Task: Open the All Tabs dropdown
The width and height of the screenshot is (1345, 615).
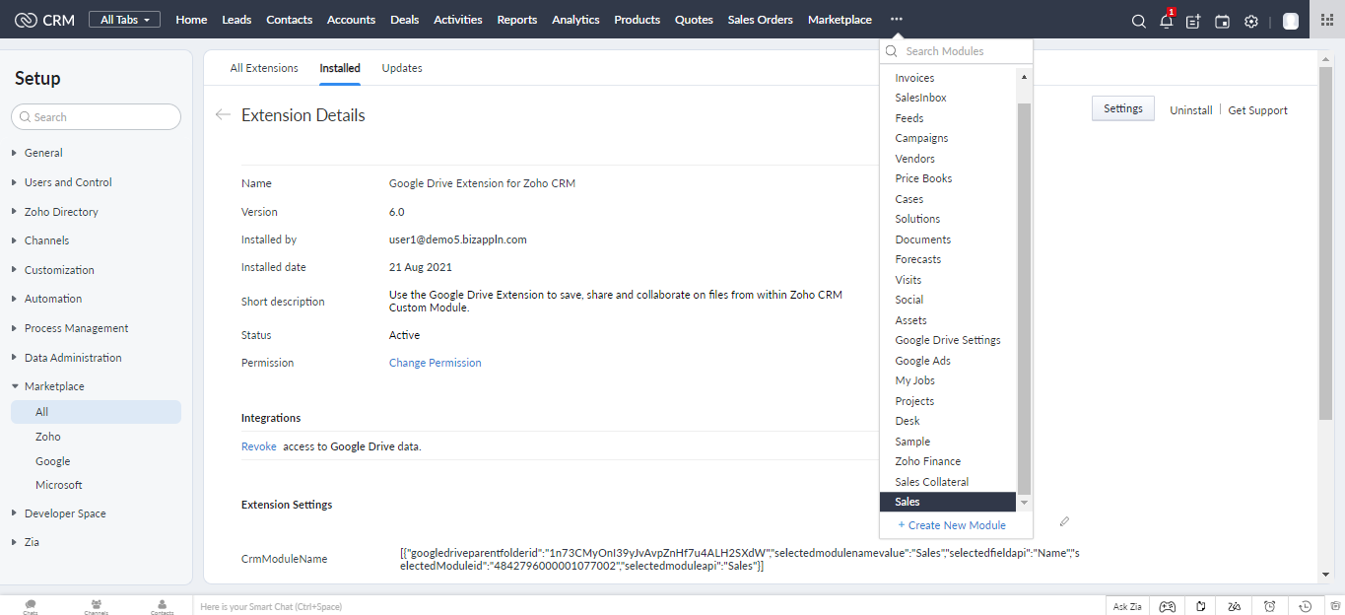Action: pyautogui.click(x=124, y=20)
